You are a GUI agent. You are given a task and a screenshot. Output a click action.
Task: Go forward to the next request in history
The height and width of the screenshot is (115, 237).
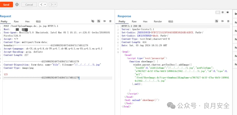(x=51, y=5)
